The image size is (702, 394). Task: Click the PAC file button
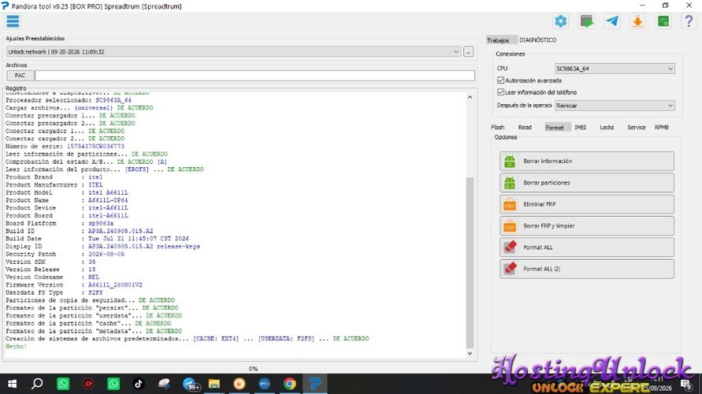pos(20,75)
